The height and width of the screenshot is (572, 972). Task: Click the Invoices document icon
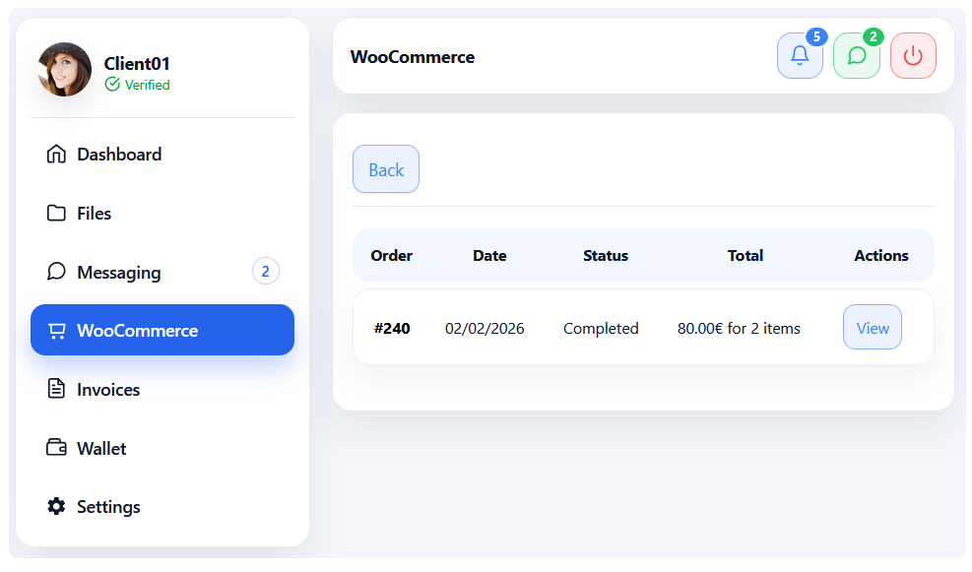pyautogui.click(x=56, y=389)
